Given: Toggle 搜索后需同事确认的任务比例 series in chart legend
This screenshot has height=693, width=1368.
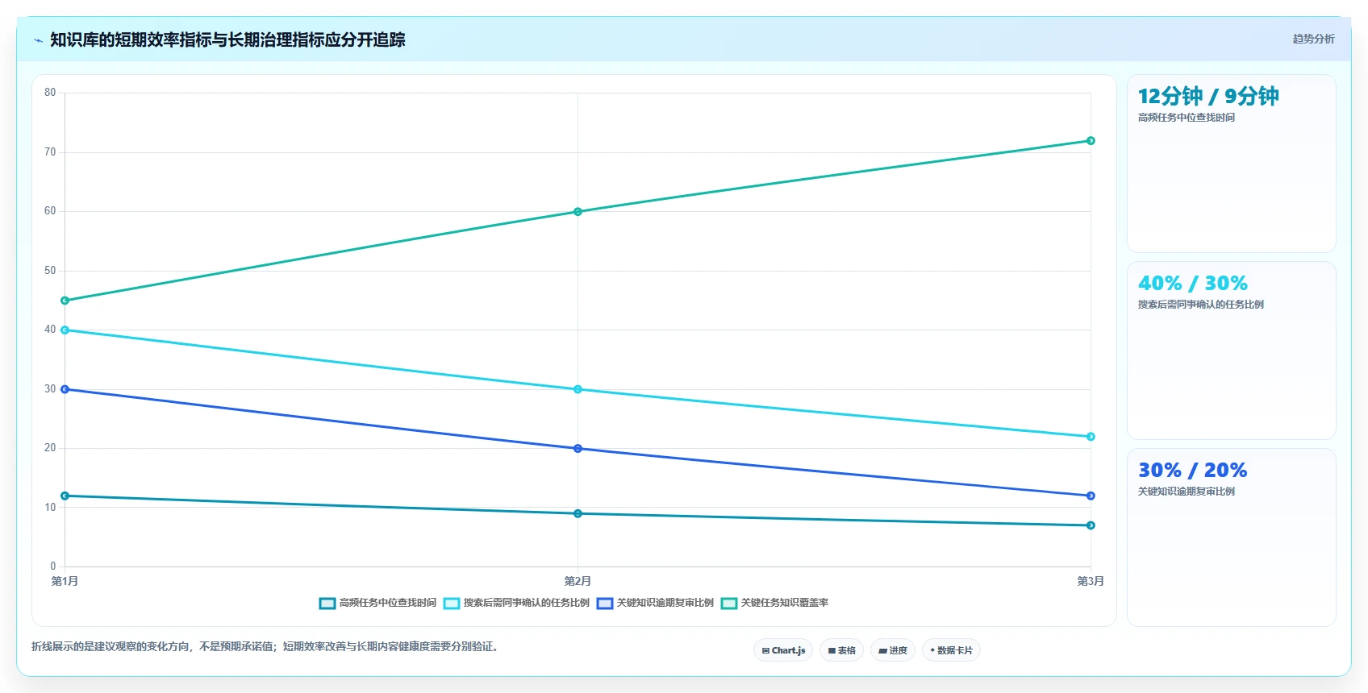Looking at the screenshot, I should 516,603.
